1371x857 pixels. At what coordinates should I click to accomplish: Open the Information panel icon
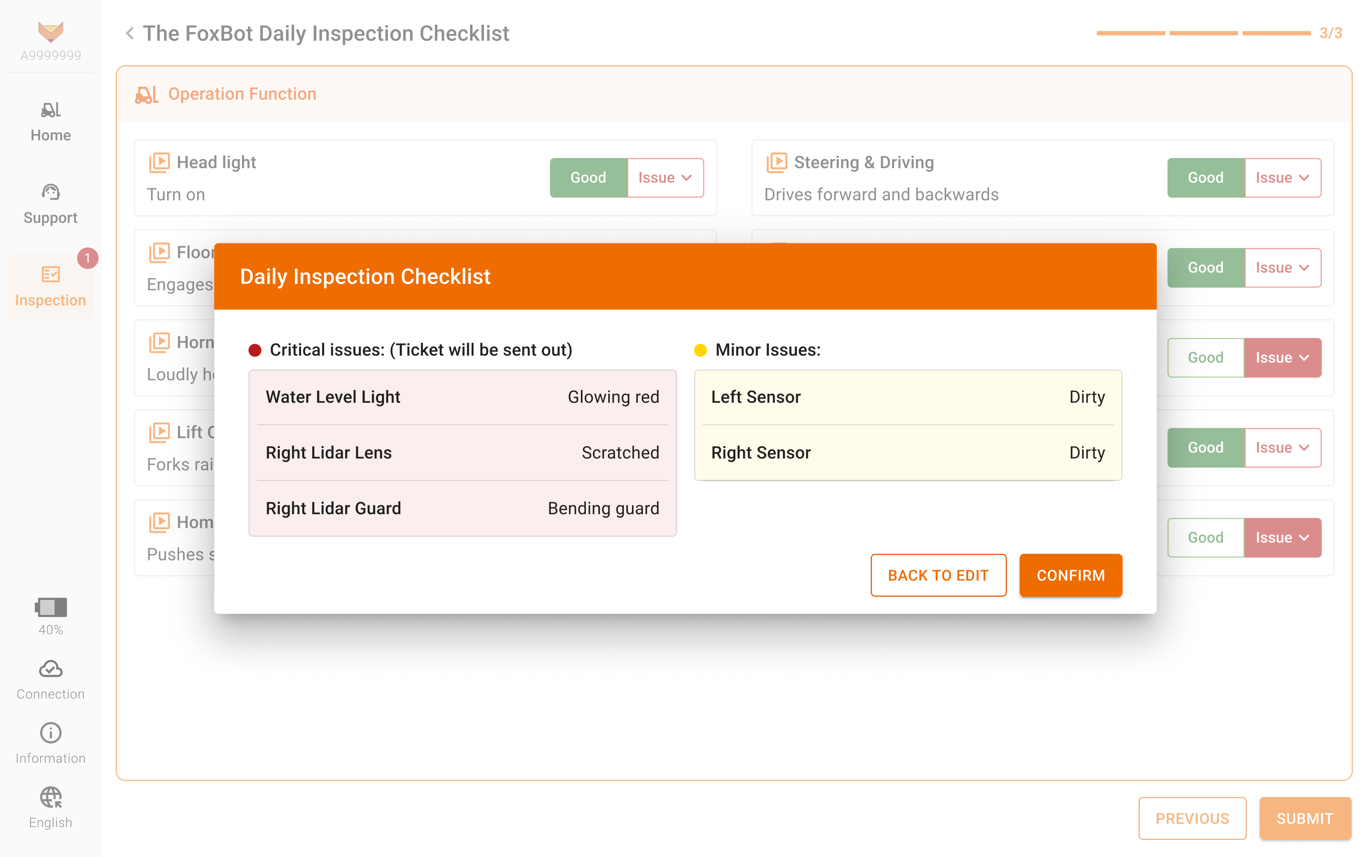point(51,733)
